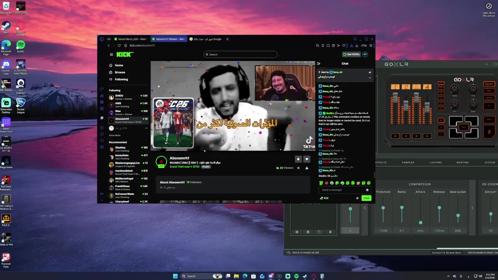This screenshot has height=280, width=498.
Task: Open Steam desktop icon
Action: point(6,27)
